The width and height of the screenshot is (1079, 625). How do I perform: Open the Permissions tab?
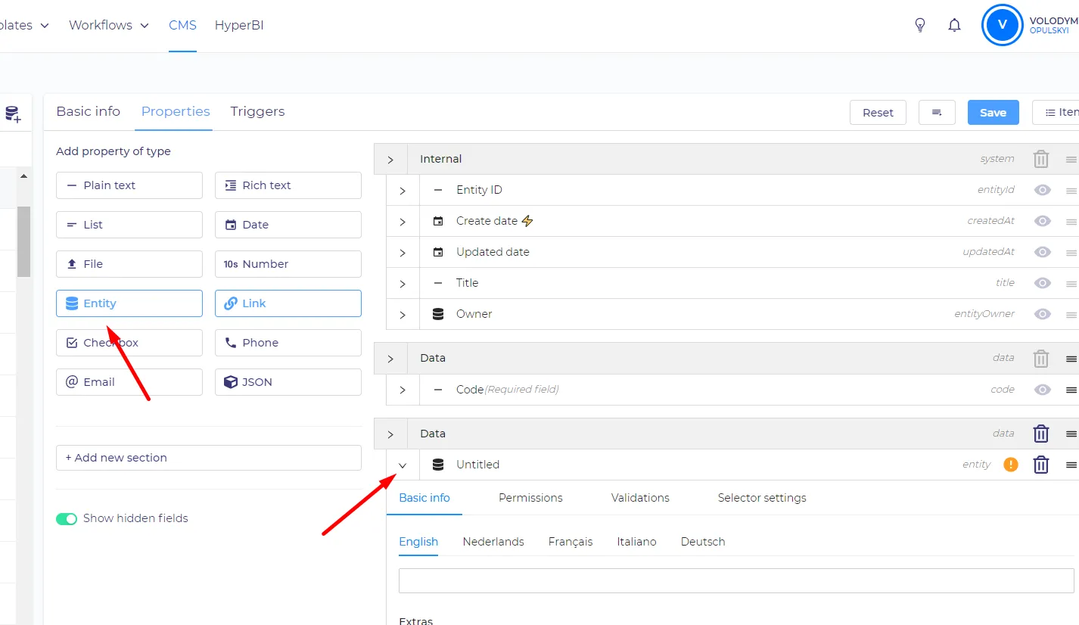(530, 498)
